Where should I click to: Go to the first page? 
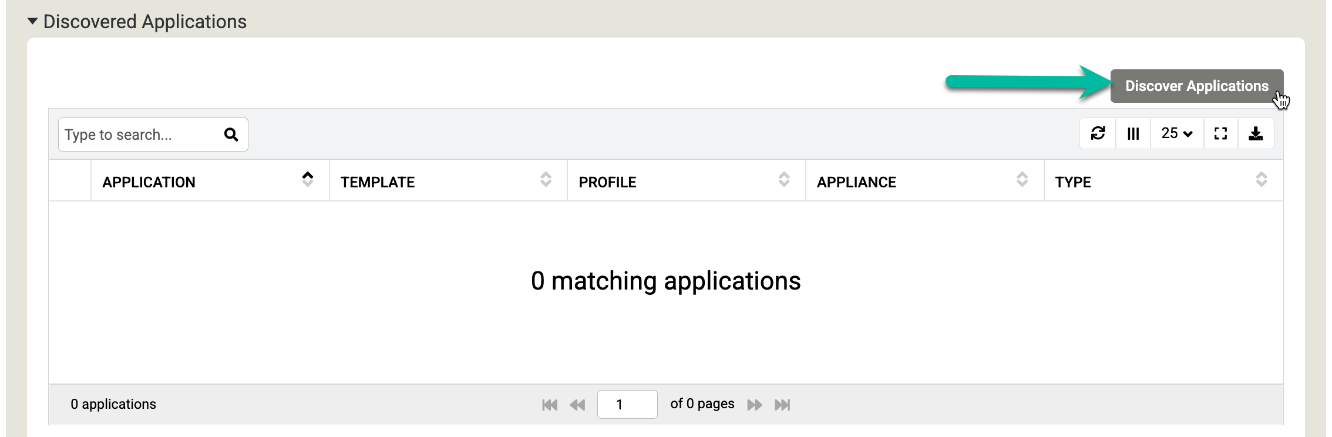(x=550, y=405)
